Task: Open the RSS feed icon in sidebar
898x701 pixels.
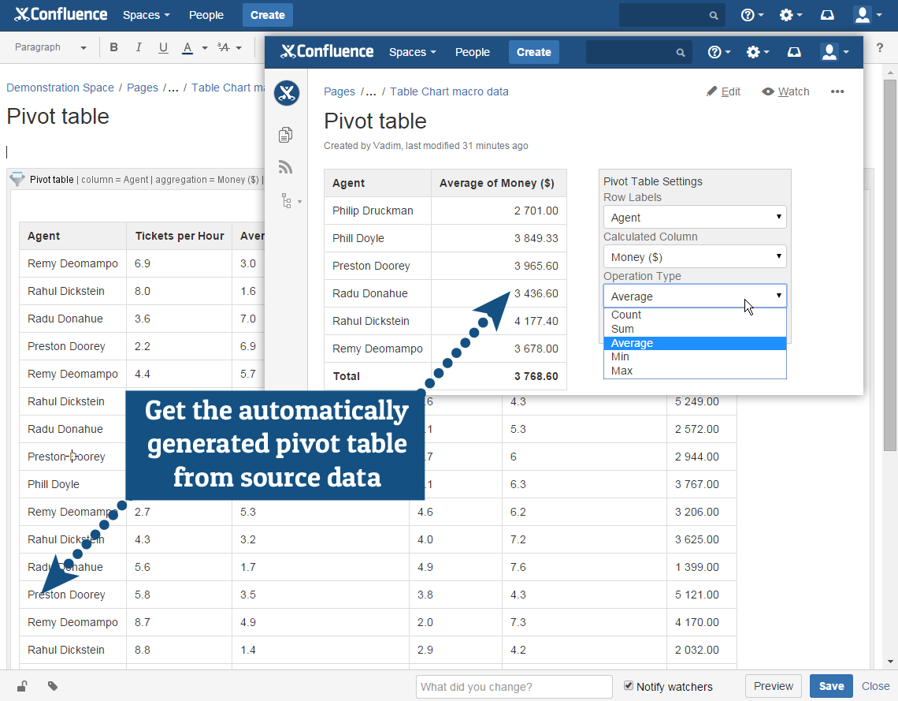Action: [286, 167]
